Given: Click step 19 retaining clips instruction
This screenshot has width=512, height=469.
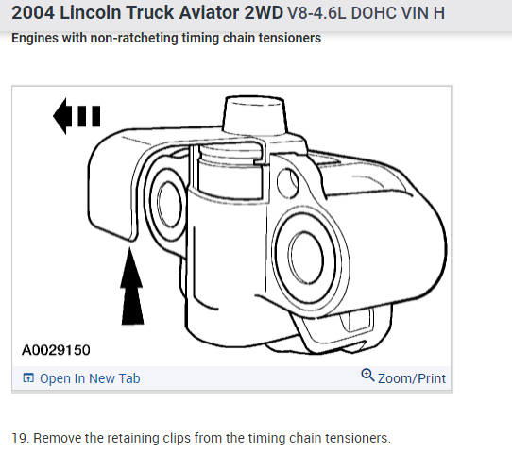Looking at the screenshot, I should tap(201, 438).
